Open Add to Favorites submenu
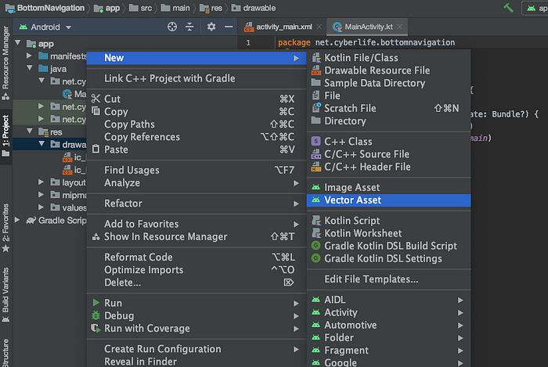Viewport: 548px width, 367px height. [196, 224]
